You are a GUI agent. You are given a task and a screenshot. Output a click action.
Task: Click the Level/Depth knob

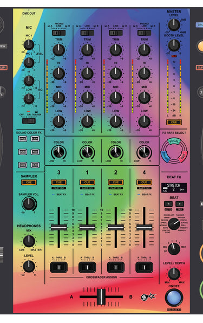coord(174,274)
